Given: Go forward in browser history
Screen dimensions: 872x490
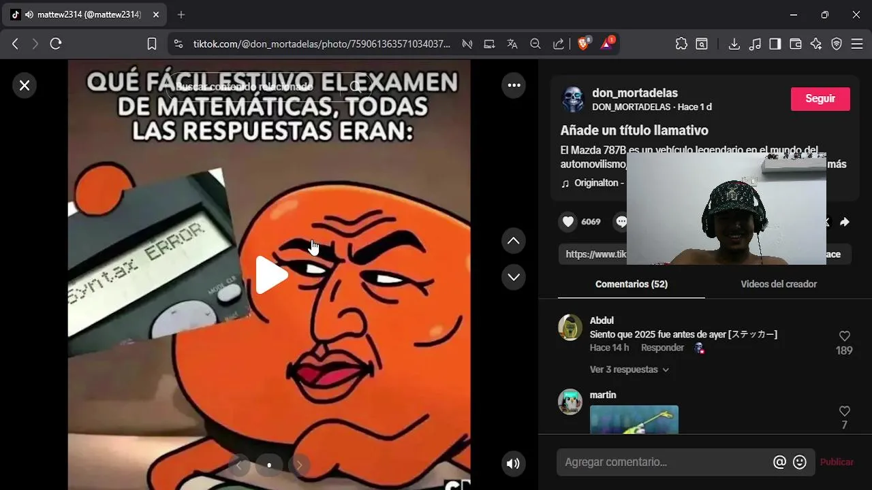Looking at the screenshot, I should (35, 44).
